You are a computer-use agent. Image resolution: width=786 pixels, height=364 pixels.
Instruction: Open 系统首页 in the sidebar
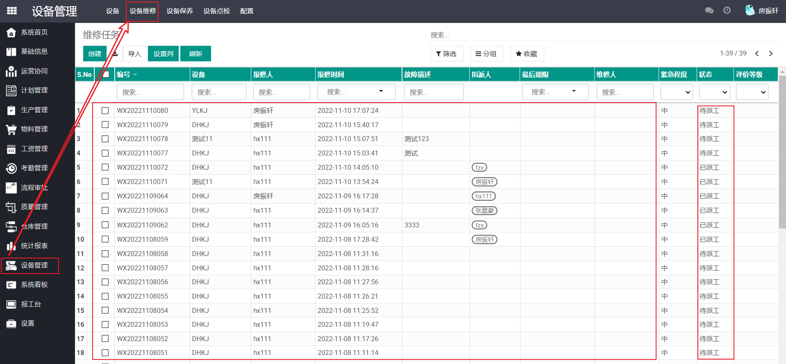[x=34, y=32]
